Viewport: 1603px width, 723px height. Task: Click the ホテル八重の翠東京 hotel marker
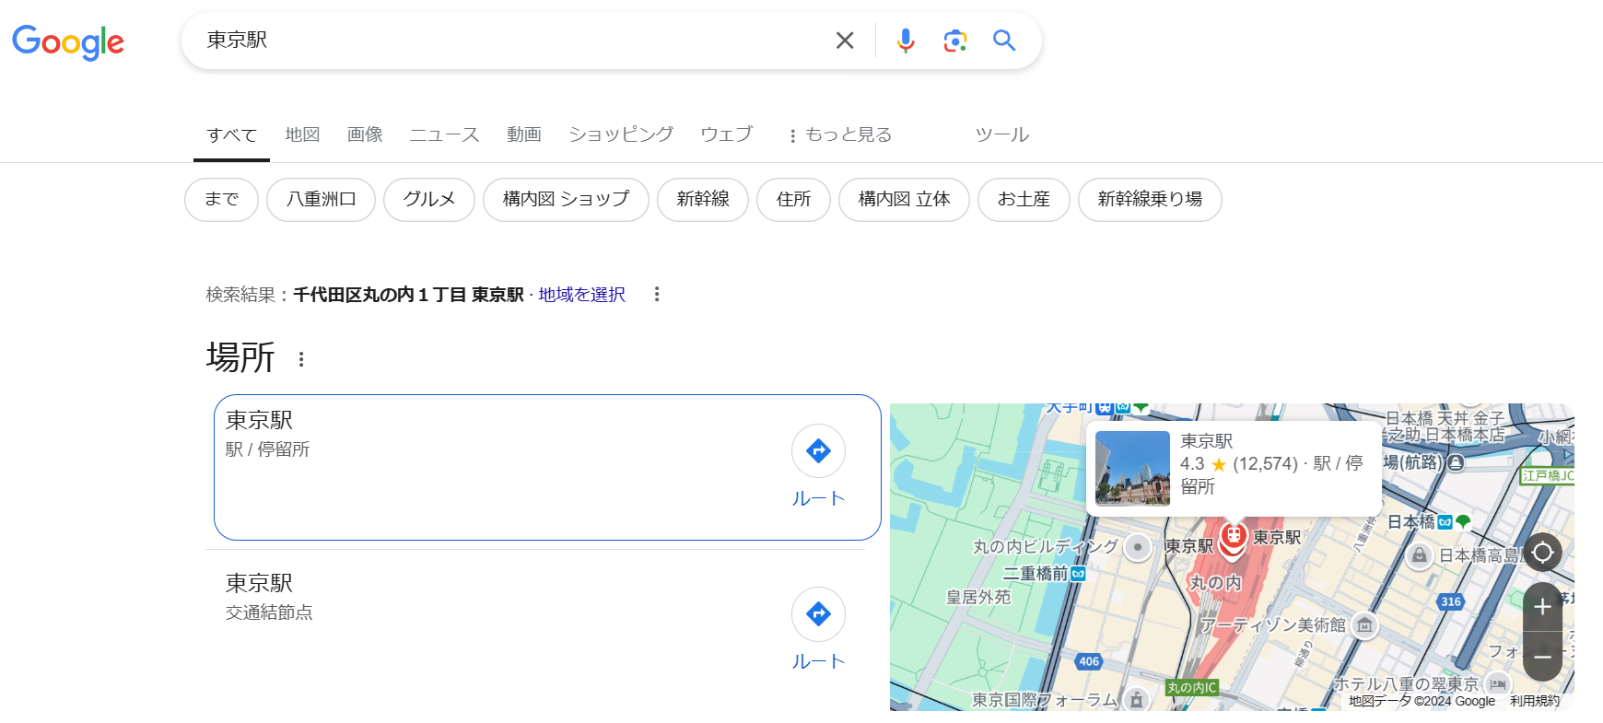(x=1498, y=684)
